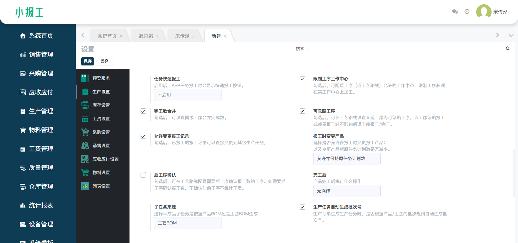Image resolution: width=518 pixels, height=243 pixels.
Task: Open 生产管理 in main menu
Action: (x=41, y=111)
